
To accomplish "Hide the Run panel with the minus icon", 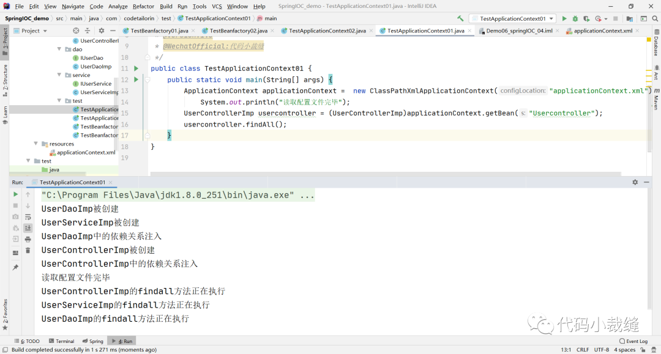I will 646,182.
